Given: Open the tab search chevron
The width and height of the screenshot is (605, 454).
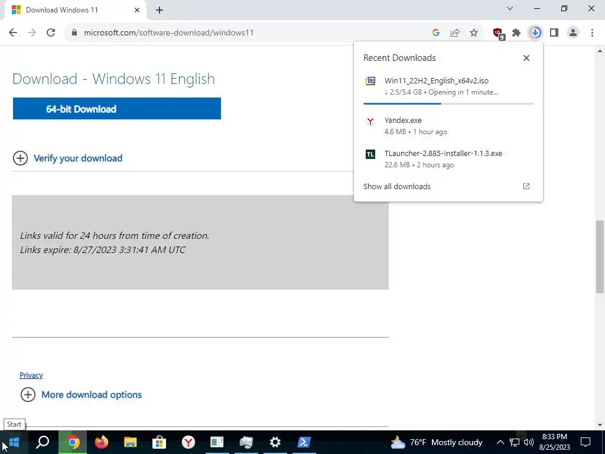Looking at the screenshot, I should pos(510,8).
